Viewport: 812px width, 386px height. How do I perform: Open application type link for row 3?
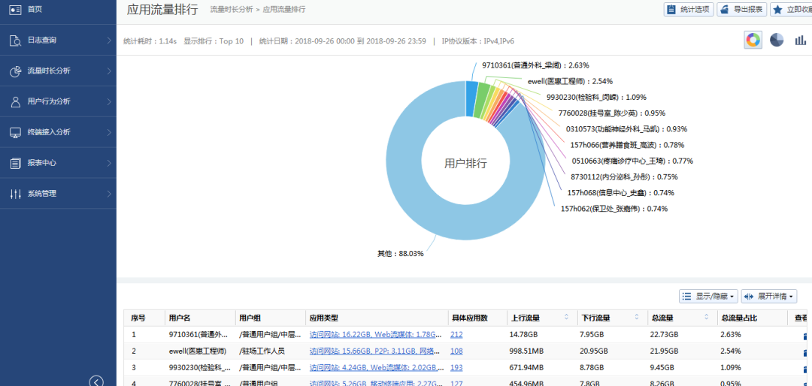coord(376,368)
